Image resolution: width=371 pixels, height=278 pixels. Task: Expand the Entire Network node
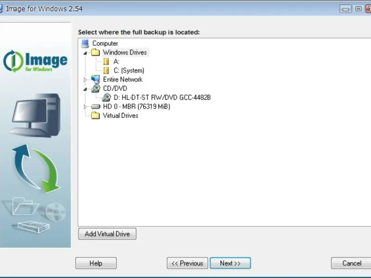[85, 80]
